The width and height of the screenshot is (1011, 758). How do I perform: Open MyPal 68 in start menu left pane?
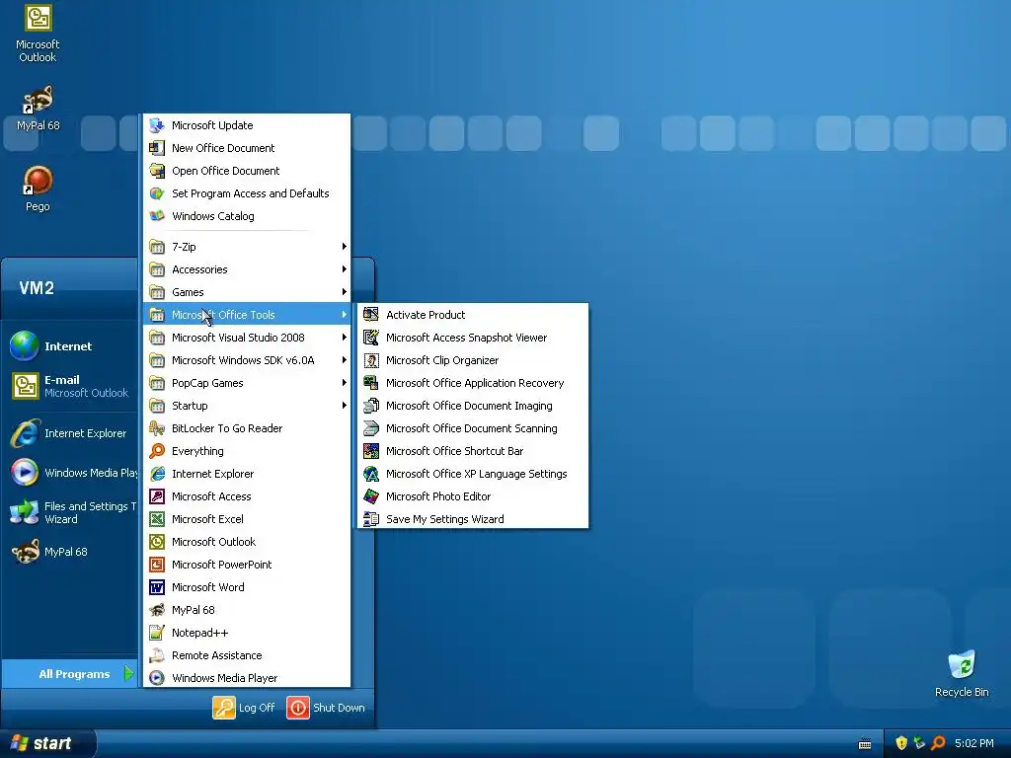pyautogui.click(x=70, y=552)
